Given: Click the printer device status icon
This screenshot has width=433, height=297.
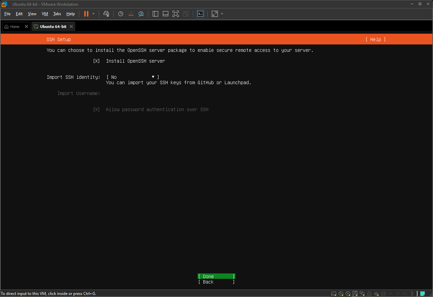Looking at the screenshot, I should click(x=369, y=294).
